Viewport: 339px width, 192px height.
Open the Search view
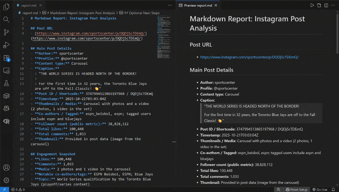point(6,19)
